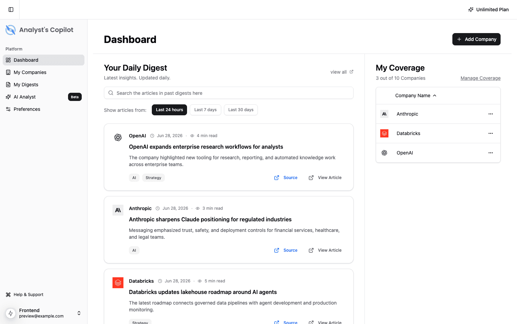
Task: Open Dashboard in the sidebar
Action: pyautogui.click(x=43, y=60)
